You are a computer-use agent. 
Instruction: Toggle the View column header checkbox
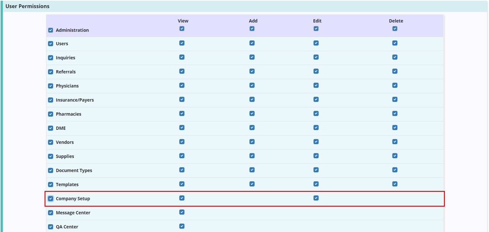click(x=182, y=29)
